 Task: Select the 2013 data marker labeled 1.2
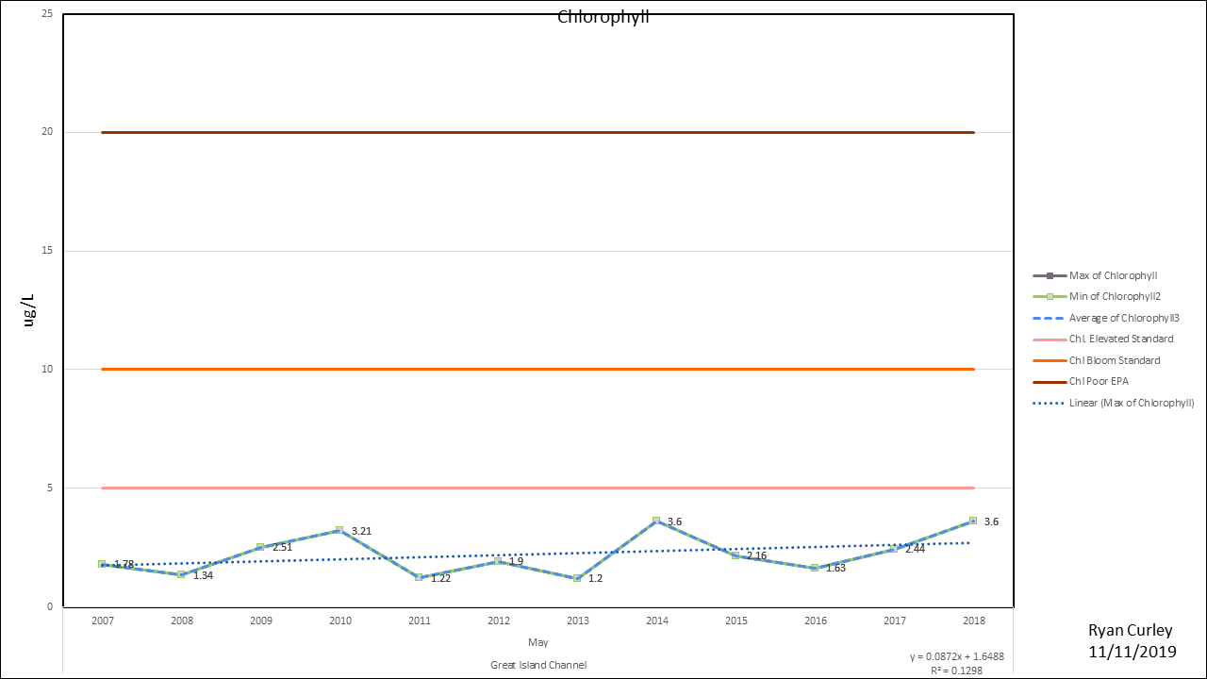(577, 578)
